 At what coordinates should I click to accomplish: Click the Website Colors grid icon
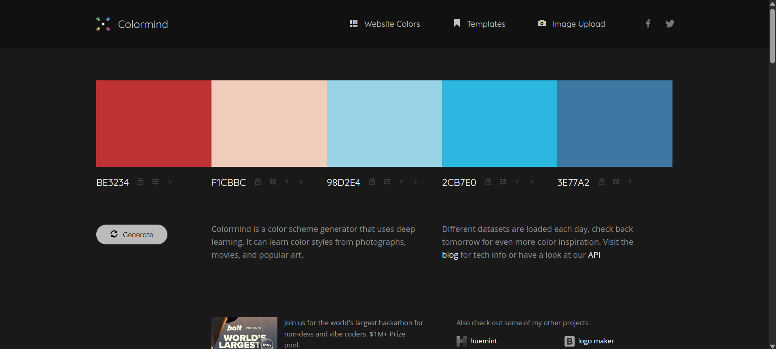click(353, 23)
